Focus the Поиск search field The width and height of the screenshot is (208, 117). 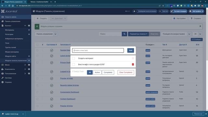coord(110,34)
